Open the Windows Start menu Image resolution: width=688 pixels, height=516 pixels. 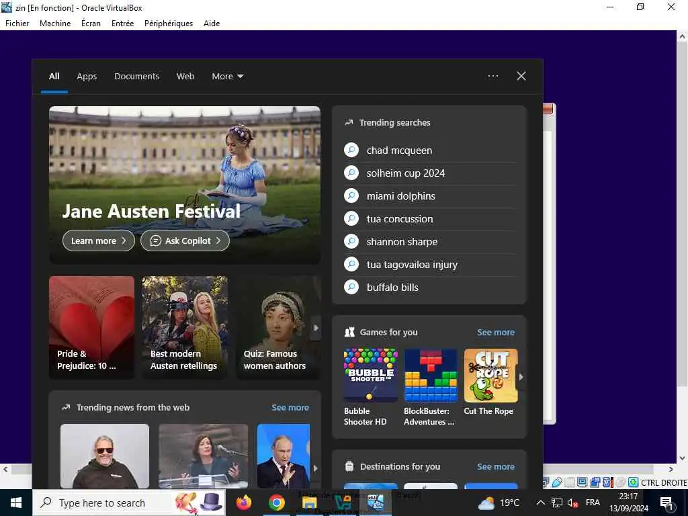click(x=16, y=503)
